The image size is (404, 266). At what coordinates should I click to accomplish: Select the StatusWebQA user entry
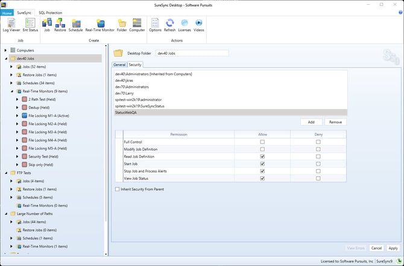point(230,113)
